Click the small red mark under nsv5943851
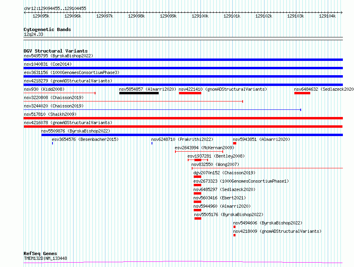The image size is (354, 267). click(x=235, y=143)
